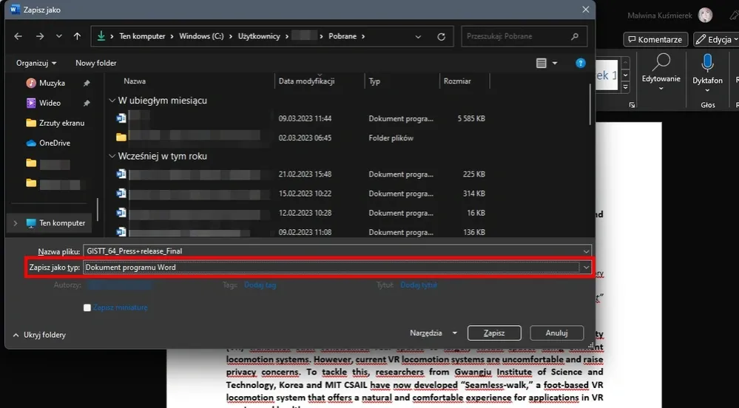Image resolution: width=739 pixels, height=408 pixels.
Task: Sort files by Data modyfikacji column
Action: click(x=306, y=81)
